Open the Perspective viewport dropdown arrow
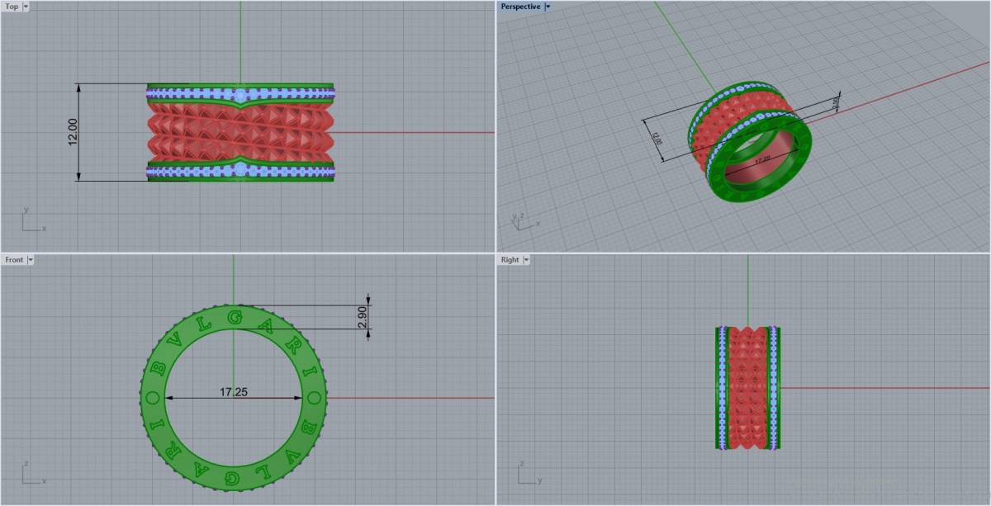 pyautogui.click(x=548, y=7)
